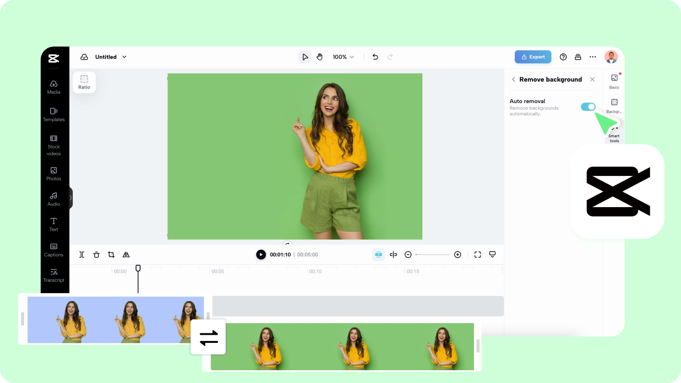Open the Stock videos library
This screenshot has width=681, height=383.
pyautogui.click(x=53, y=145)
